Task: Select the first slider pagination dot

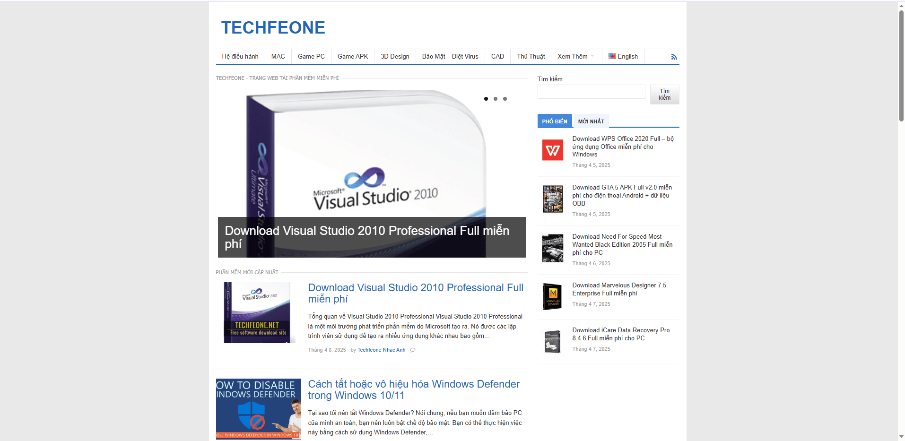Action: click(x=486, y=99)
